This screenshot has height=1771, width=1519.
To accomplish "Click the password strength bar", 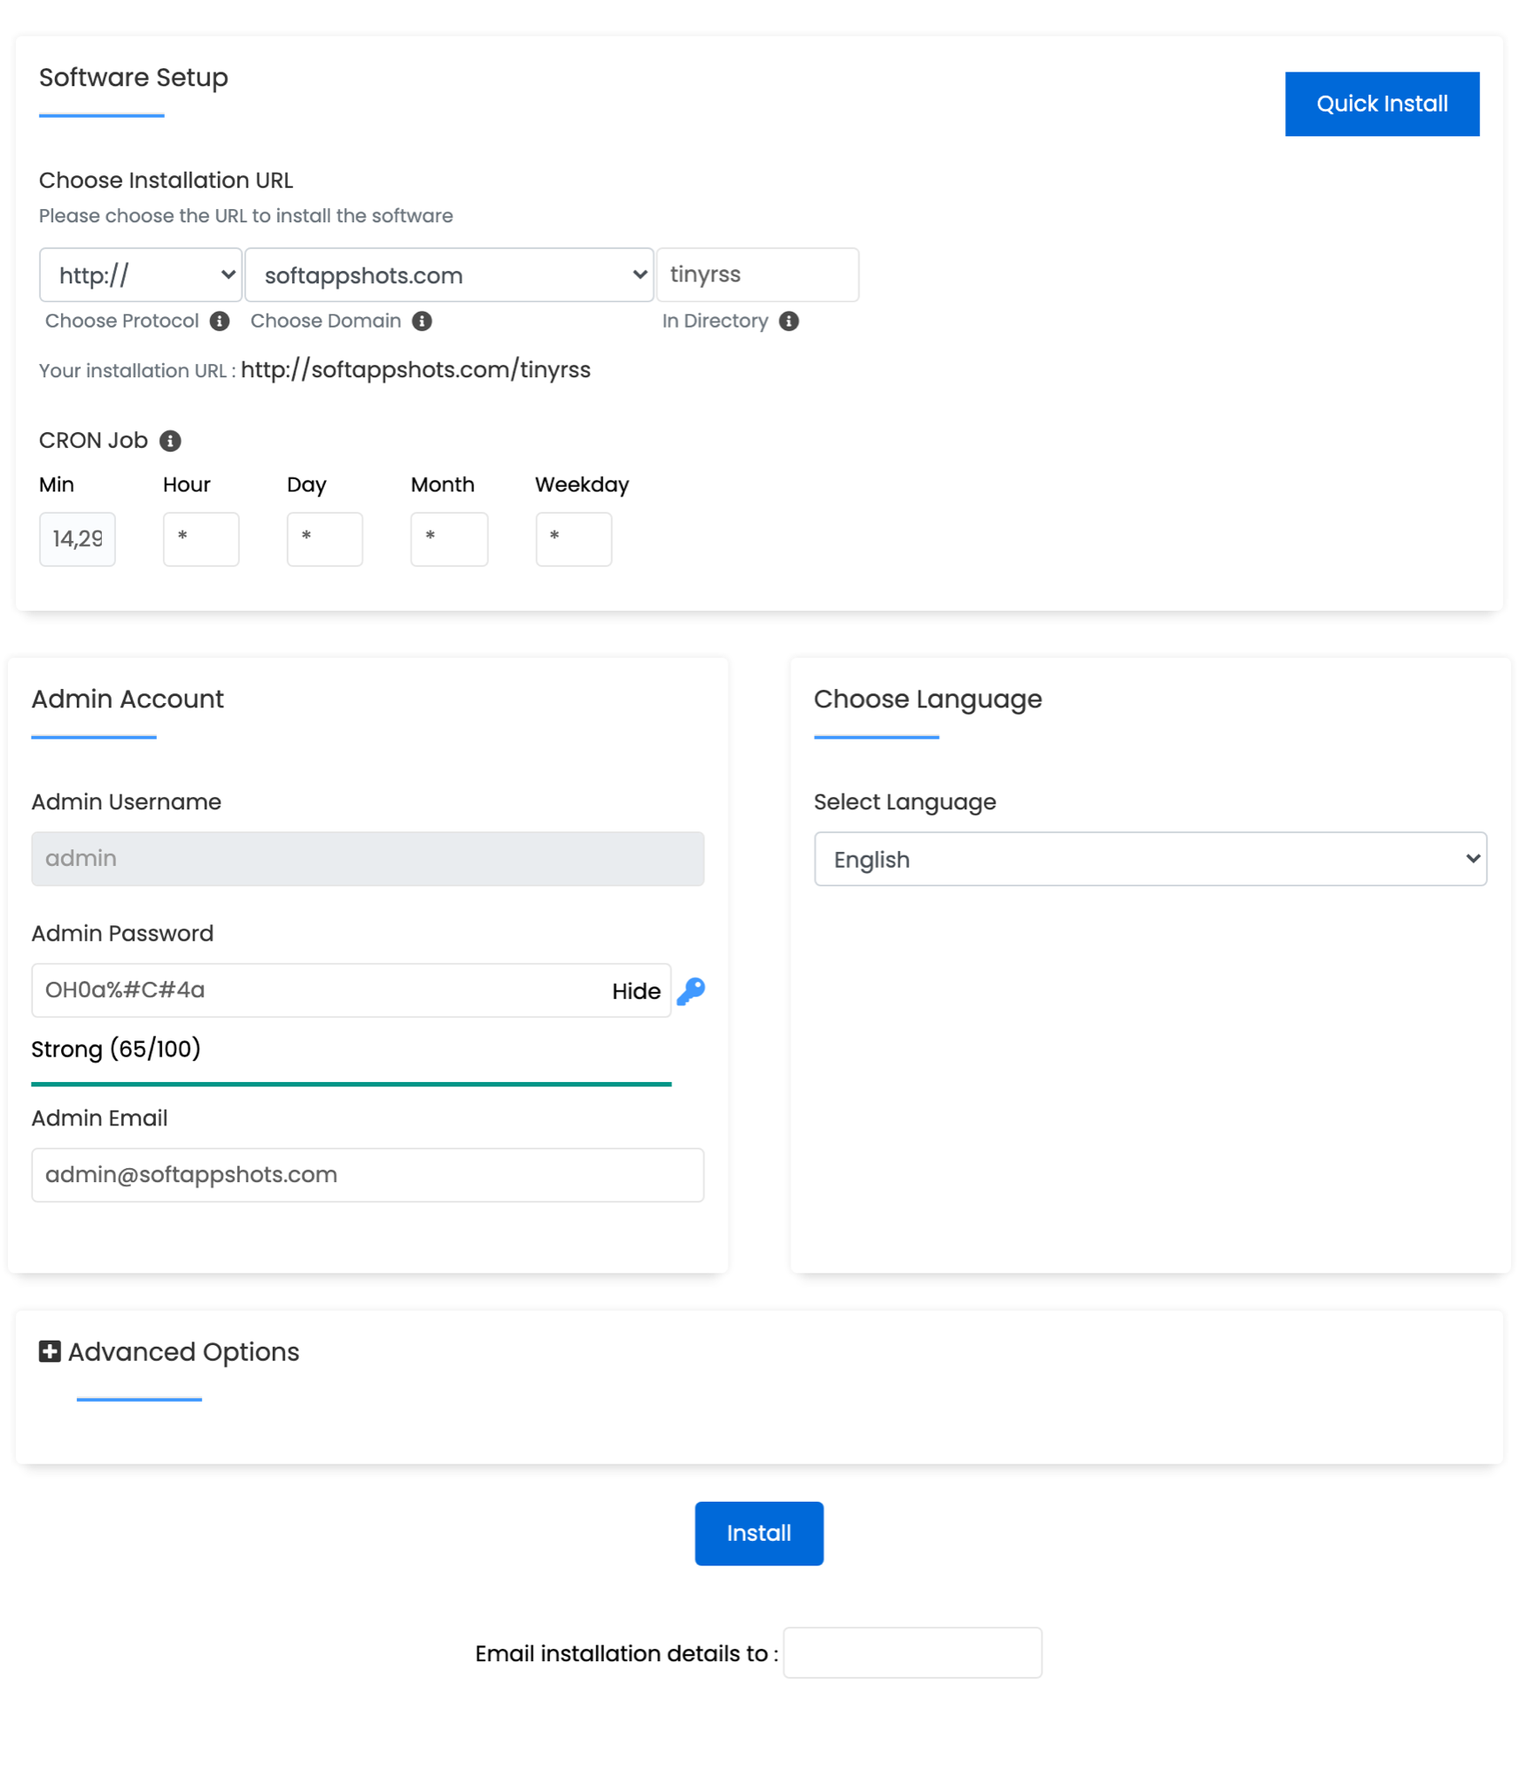I will tap(351, 1083).
